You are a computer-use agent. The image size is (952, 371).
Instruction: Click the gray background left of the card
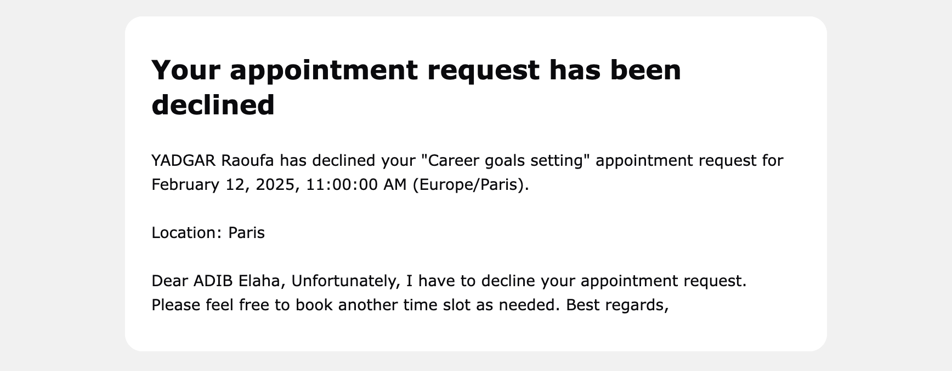[x=60, y=186]
